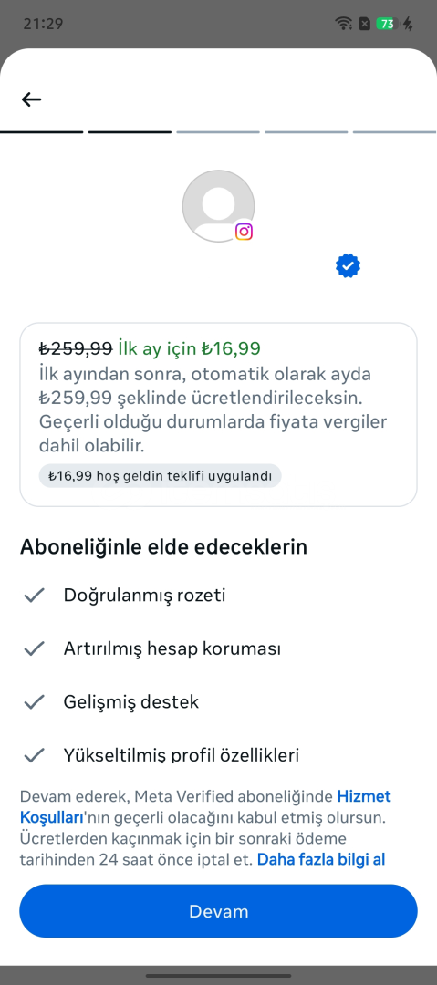The width and height of the screenshot is (437, 985).
Task: Open the Daha fazla bilgi al link
Action: pyautogui.click(x=320, y=859)
